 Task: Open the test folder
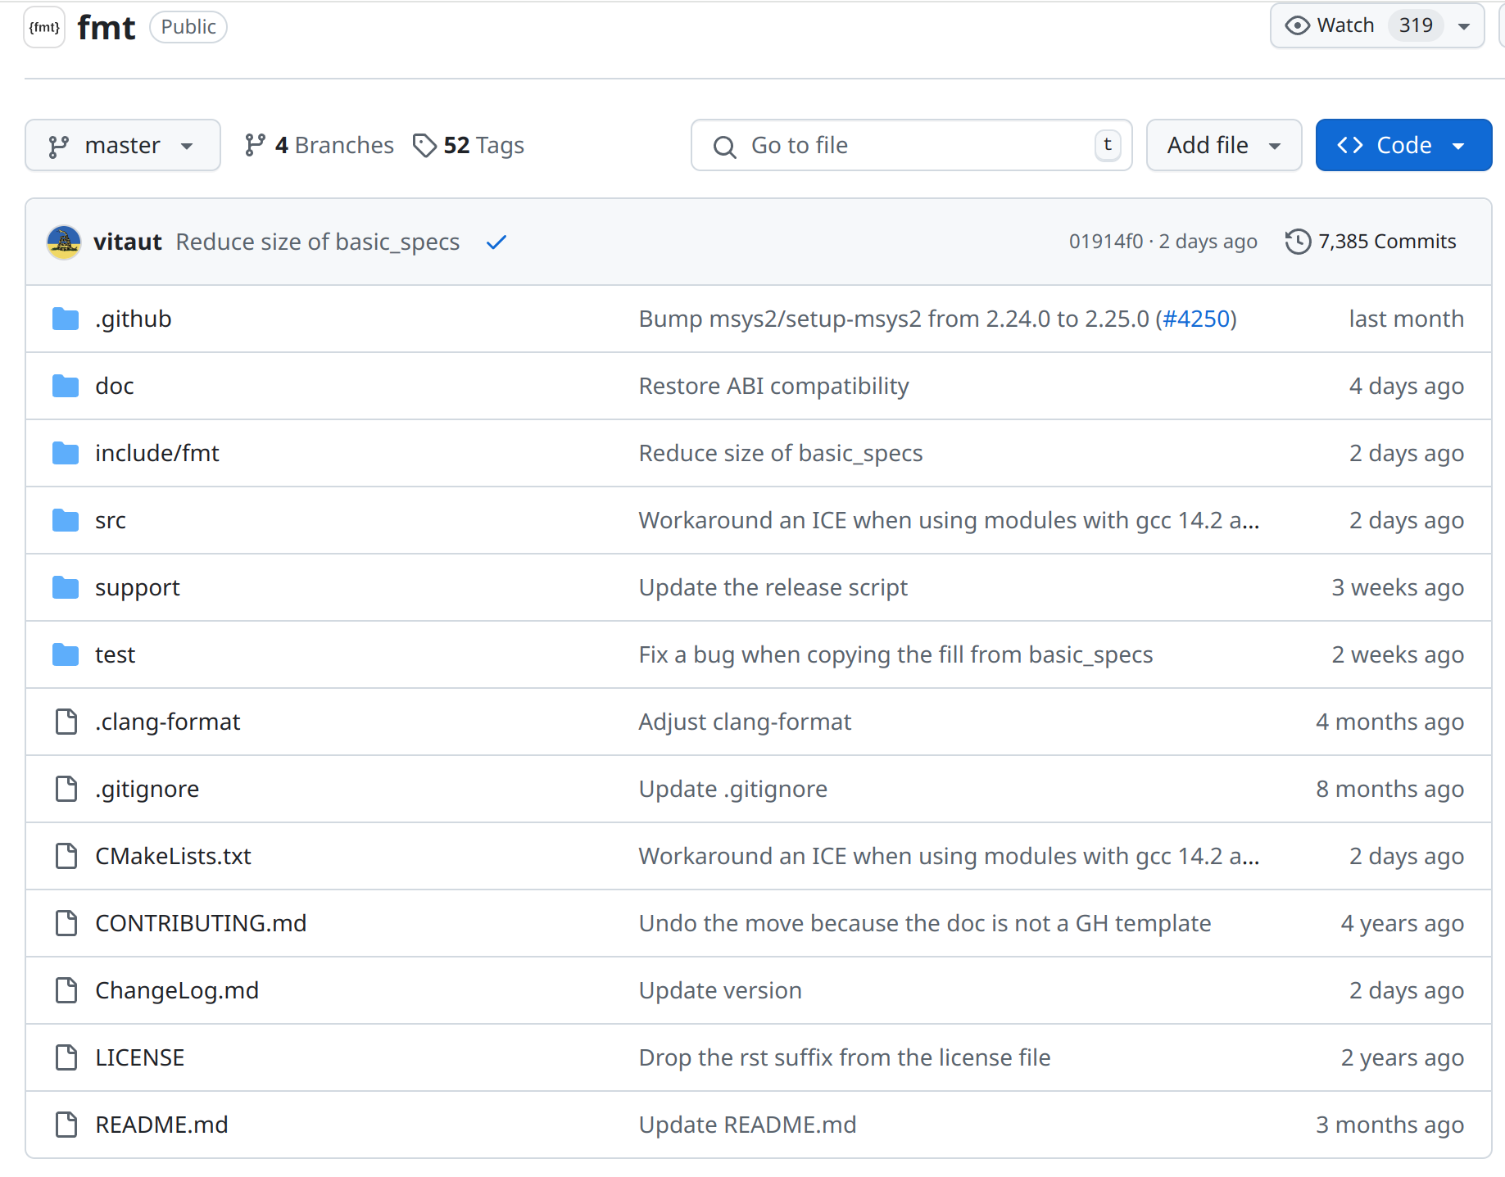tap(116, 655)
